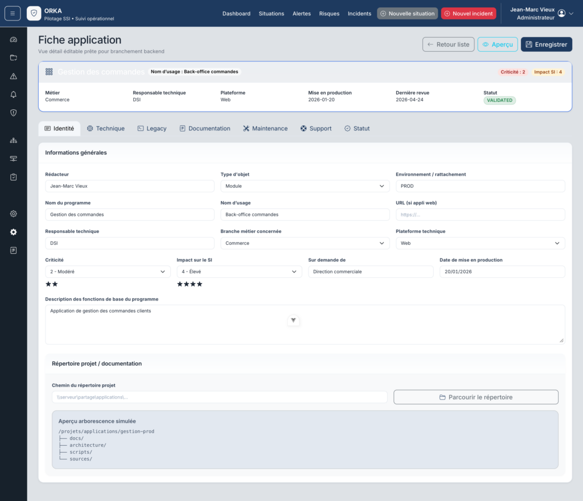Go to Incidents in the top nav
The height and width of the screenshot is (501, 583).
point(360,14)
